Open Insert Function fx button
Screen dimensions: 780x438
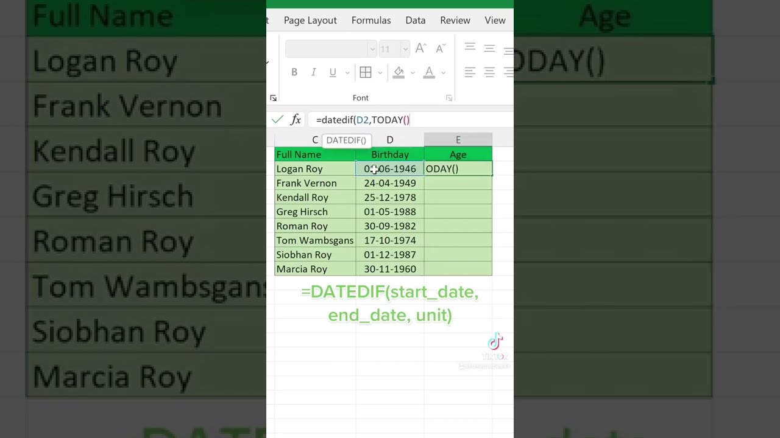(x=296, y=120)
